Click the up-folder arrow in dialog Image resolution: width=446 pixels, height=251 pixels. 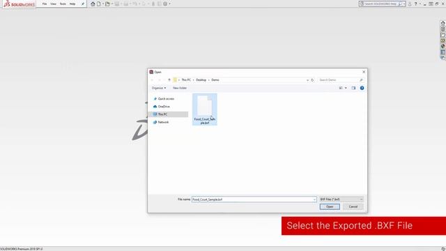coord(169,80)
